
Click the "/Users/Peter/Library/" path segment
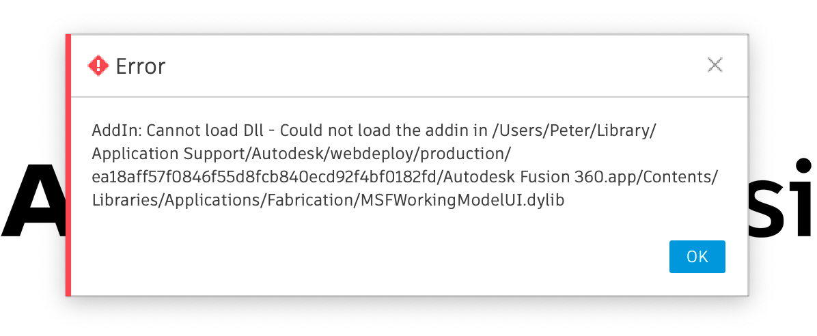(574, 130)
